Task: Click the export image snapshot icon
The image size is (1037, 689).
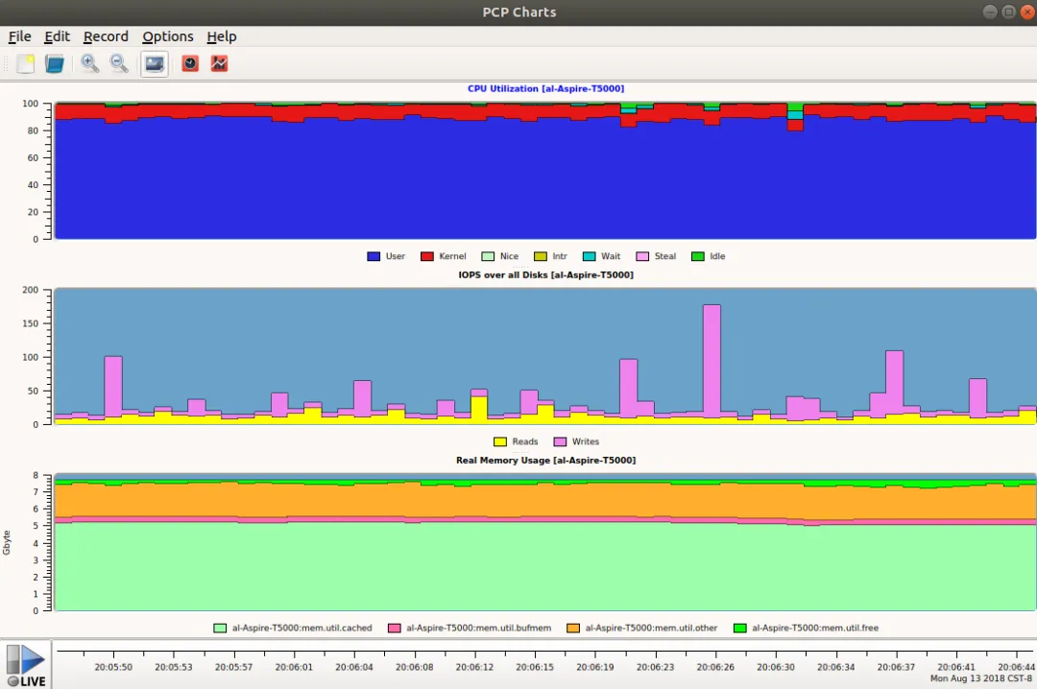Action: [154, 64]
